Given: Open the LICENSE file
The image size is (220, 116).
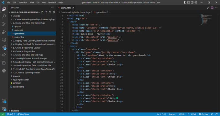Looking at the screenshot, I should click(32, 83).
